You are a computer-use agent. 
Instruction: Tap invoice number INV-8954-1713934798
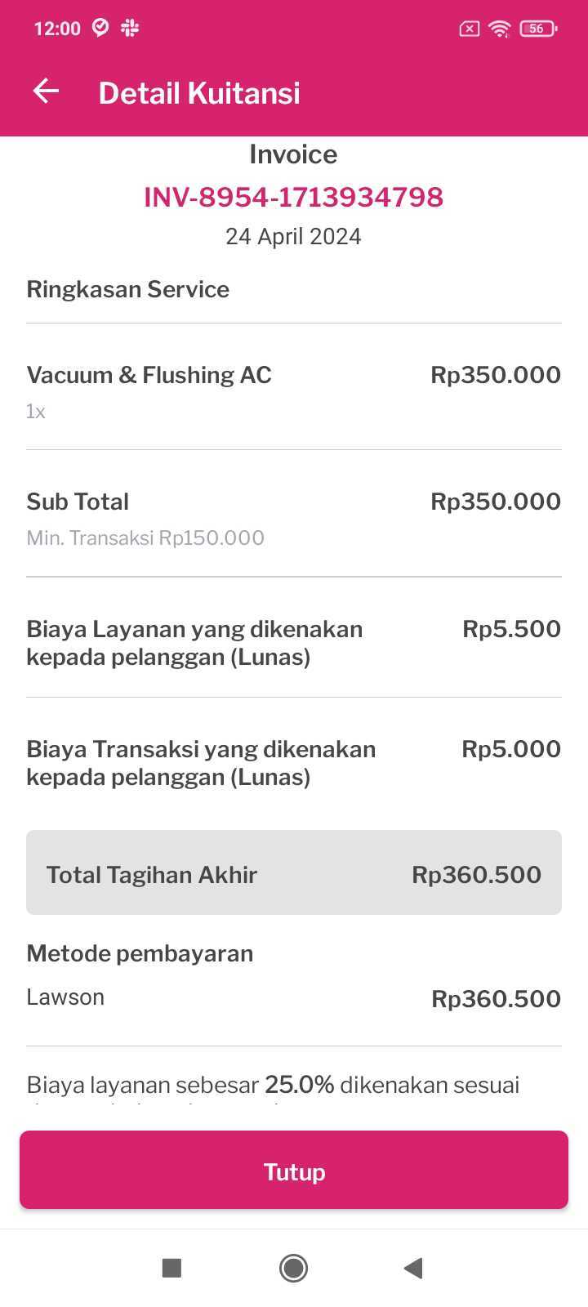point(293,197)
